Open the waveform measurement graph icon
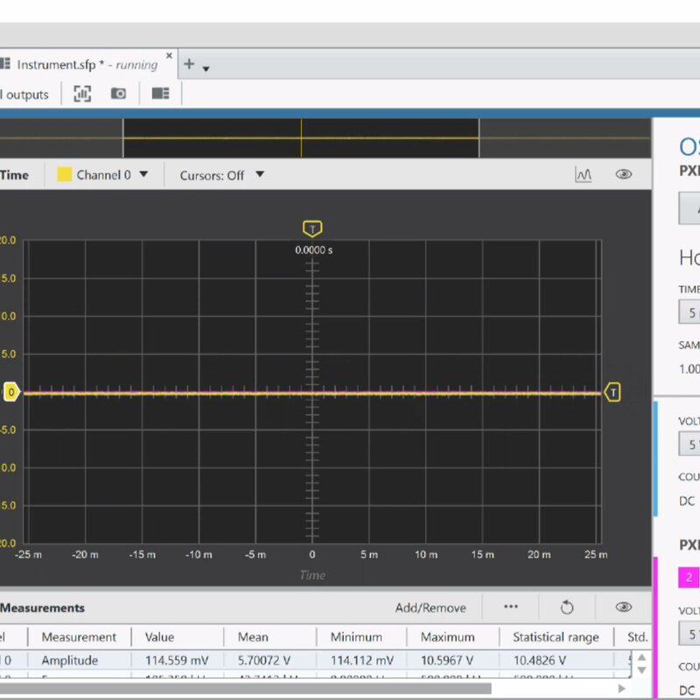 583,174
